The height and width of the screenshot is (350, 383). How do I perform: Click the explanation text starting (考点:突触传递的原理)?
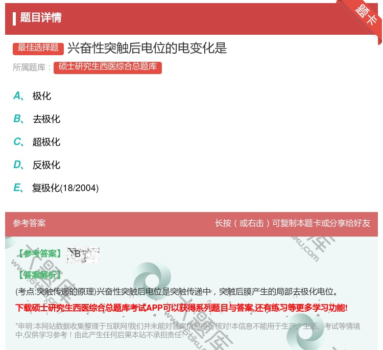(x=177, y=291)
